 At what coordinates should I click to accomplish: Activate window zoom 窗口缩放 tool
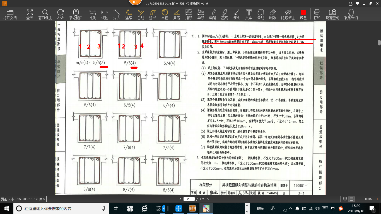click(x=45, y=14)
